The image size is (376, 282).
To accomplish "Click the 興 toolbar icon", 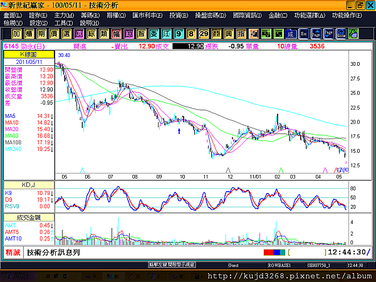I will [229, 34].
